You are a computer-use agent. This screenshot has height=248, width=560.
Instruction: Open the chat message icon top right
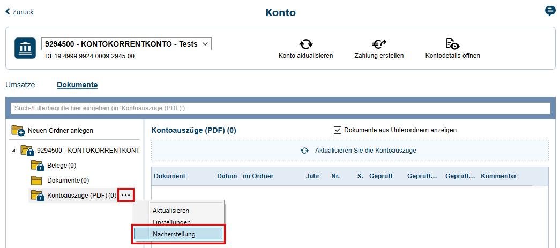click(x=550, y=11)
